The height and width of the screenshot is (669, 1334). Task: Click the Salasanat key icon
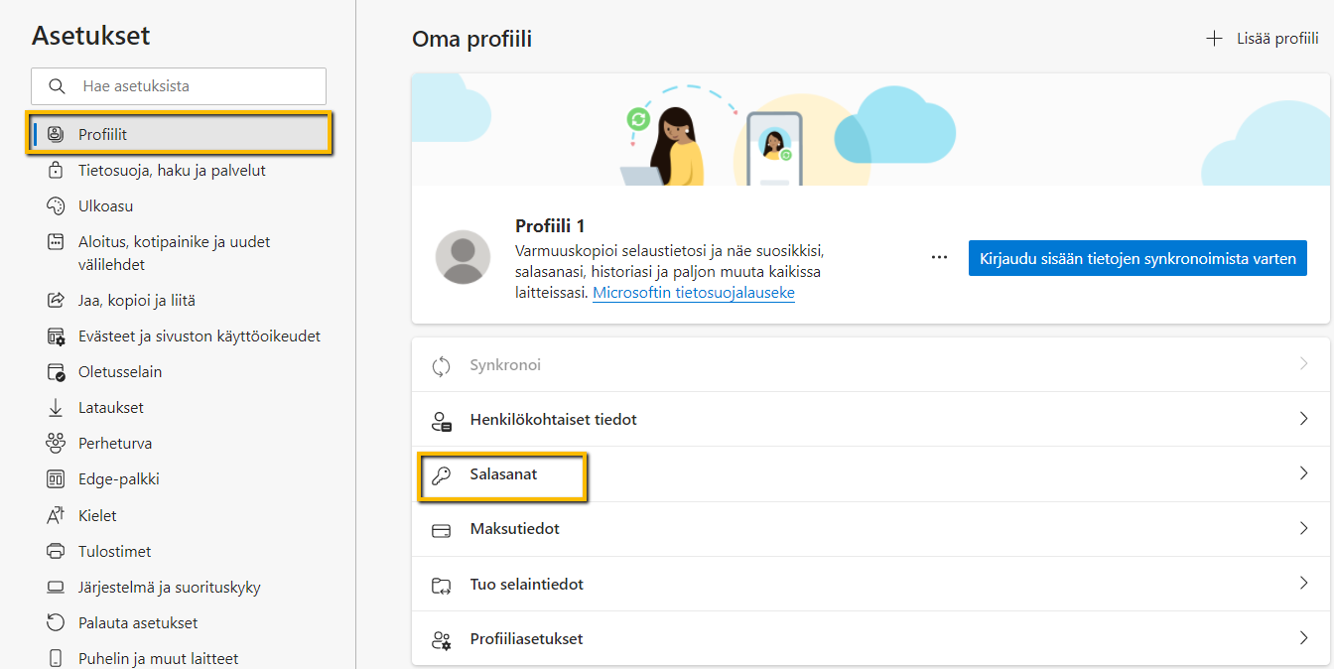coord(441,475)
